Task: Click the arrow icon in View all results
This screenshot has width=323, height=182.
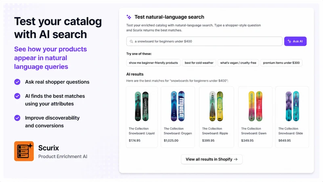Action: pyautogui.click(x=236, y=159)
